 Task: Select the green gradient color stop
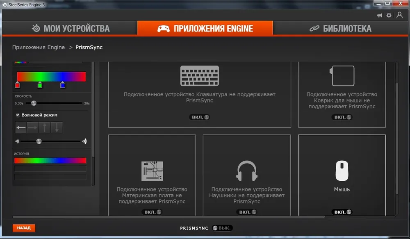pyautogui.click(x=40, y=85)
